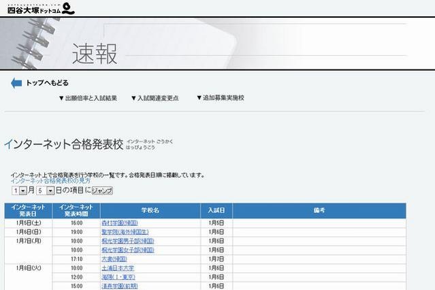Select 1月6日(日) date cell
The height and width of the screenshot is (290, 435).
[x=29, y=232]
